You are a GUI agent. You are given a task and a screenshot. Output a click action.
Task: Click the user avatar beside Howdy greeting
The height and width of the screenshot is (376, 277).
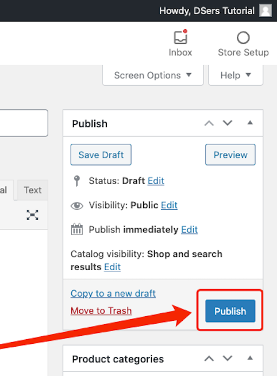pyautogui.click(x=266, y=11)
